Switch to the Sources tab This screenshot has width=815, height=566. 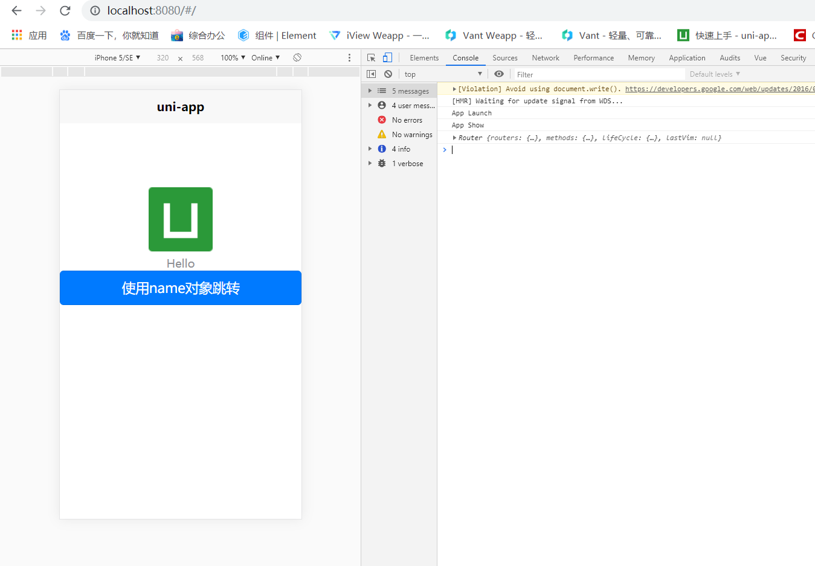tap(504, 58)
